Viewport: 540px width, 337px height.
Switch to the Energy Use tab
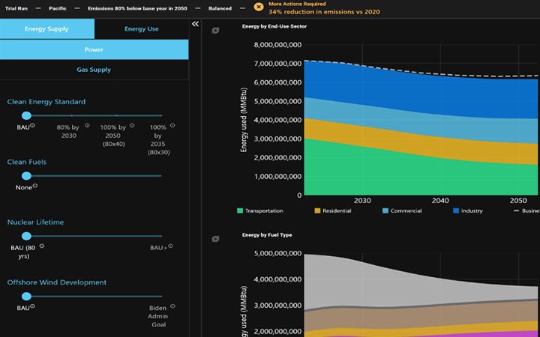tap(141, 29)
